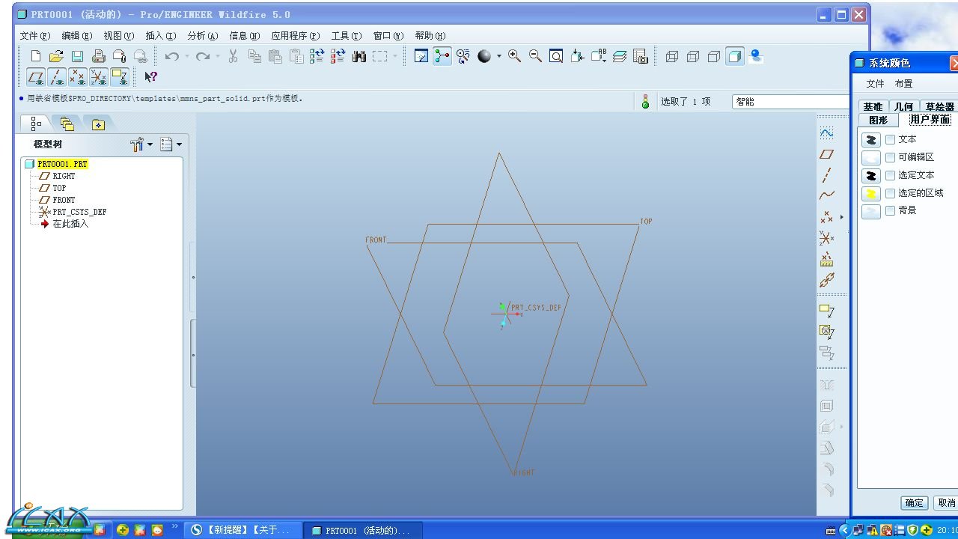Open the View Manager icon
This screenshot has width=958, height=539.
click(640, 56)
